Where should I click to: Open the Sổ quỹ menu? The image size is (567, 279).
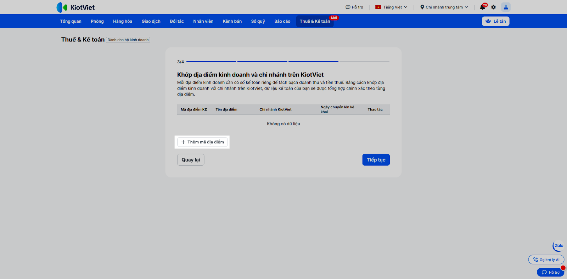tap(258, 21)
